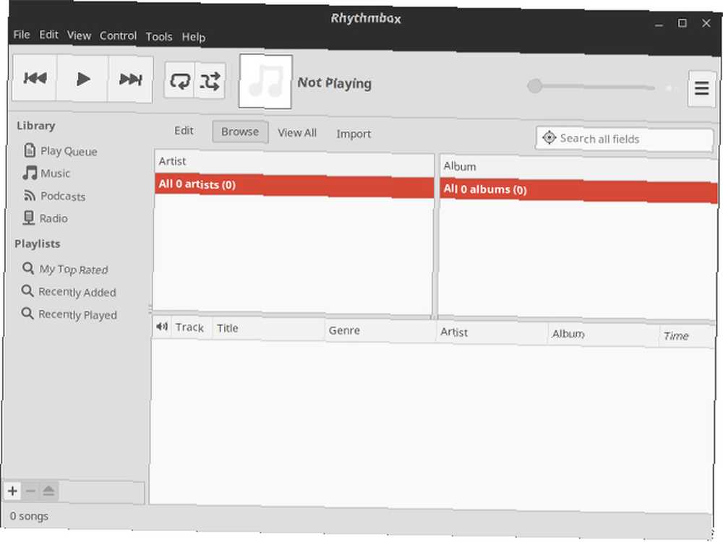This screenshot has width=723, height=542.
Task: Toggle repeat mode
Action: pyautogui.click(x=180, y=81)
